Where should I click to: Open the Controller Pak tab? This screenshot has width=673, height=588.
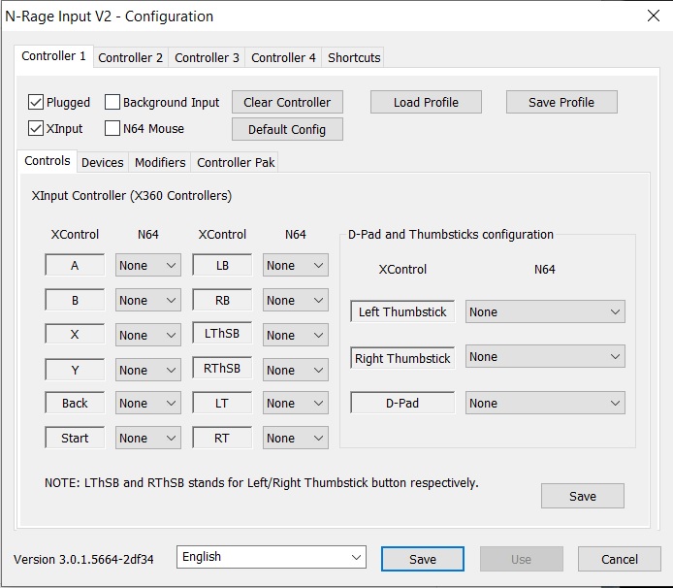tap(237, 162)
